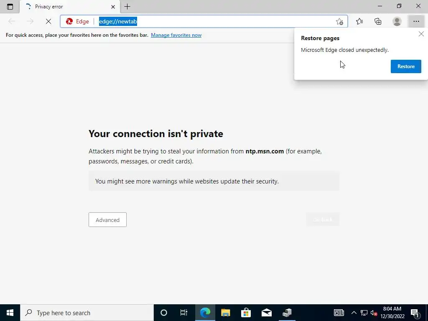Open File Explorer from taskbar
This screenshot has height=321, width=428.
(x=225, y=313)
